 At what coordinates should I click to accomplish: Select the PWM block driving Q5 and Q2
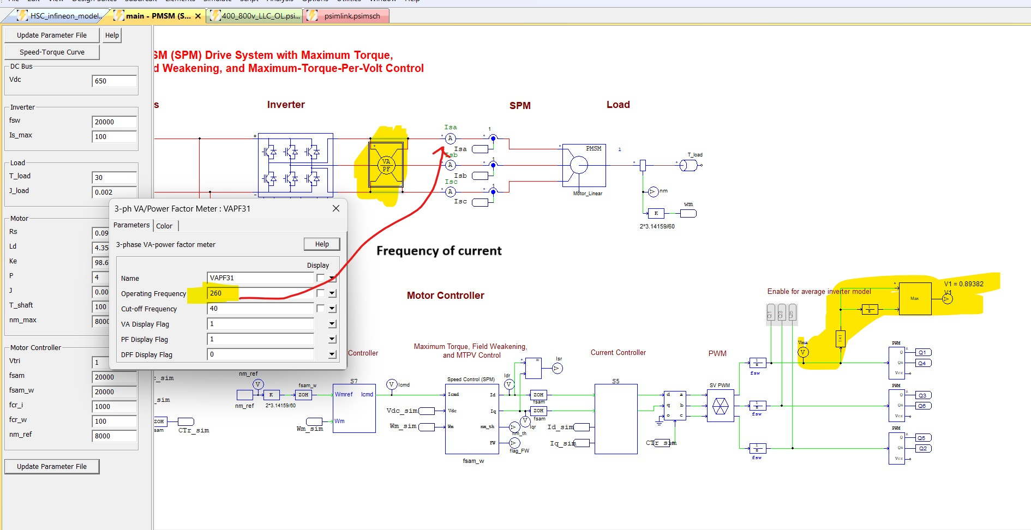[897, 448]
